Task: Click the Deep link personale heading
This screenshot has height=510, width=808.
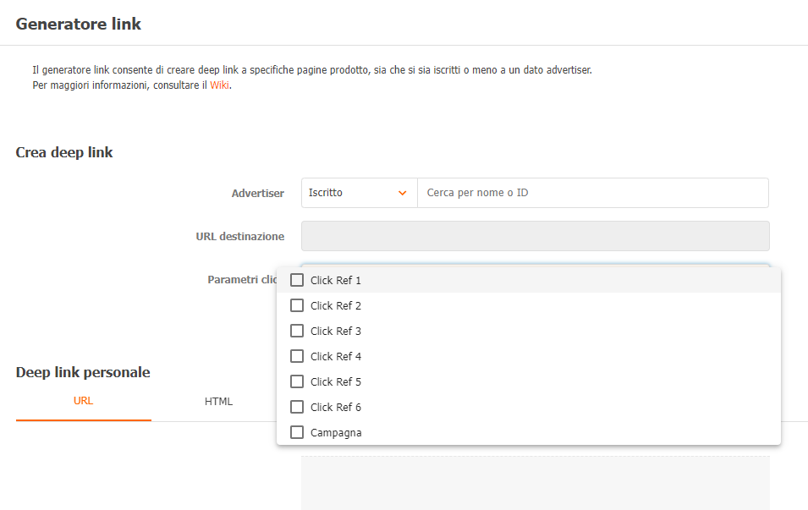Action: click(x=83, y=372)
